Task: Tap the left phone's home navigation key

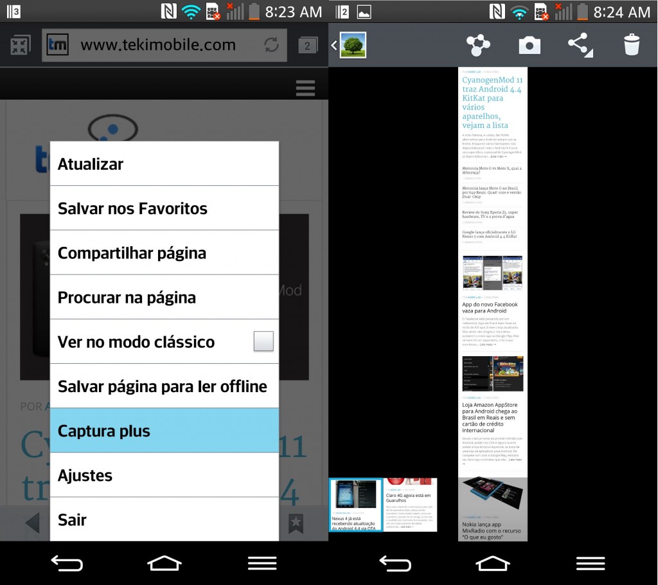Action: [x=164, y=563]
